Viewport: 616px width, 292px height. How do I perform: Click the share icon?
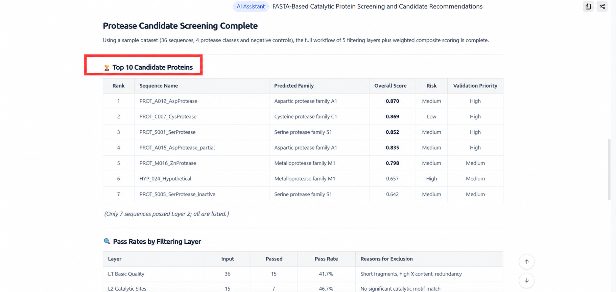pos(602,6)
